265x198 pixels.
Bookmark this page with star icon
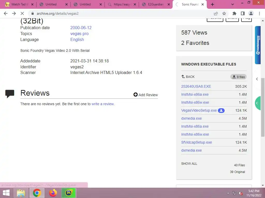(x=224, y=13)
